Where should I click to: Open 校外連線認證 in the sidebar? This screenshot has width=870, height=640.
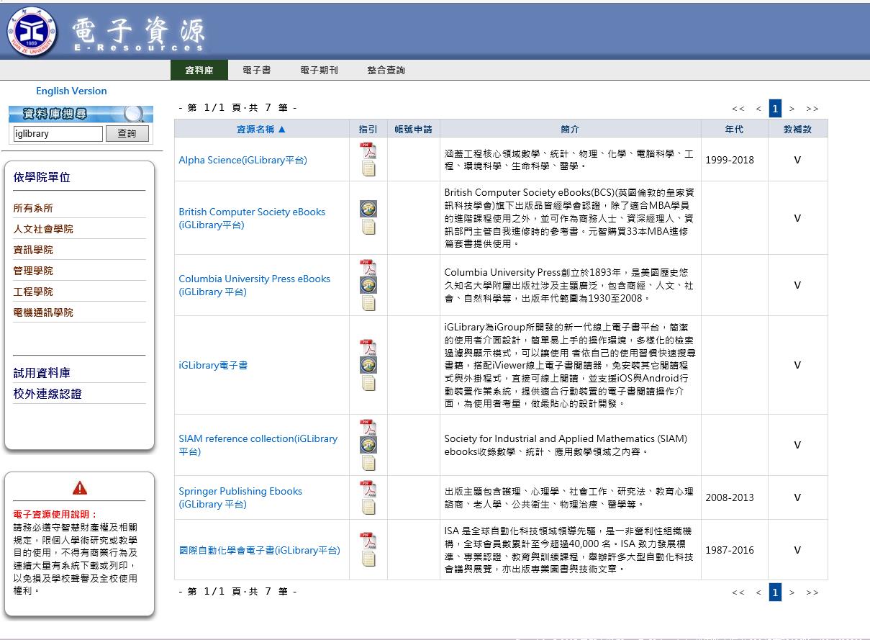47,394
